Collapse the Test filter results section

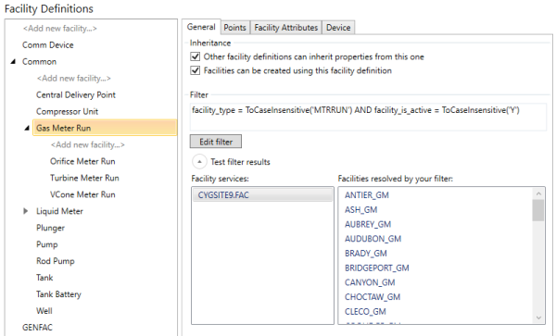coord(199,162)
